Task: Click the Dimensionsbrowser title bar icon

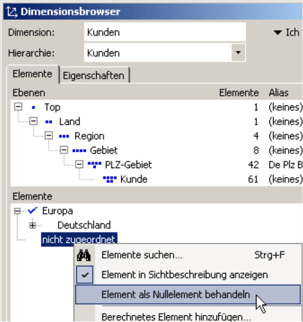Action: point(12,11)
